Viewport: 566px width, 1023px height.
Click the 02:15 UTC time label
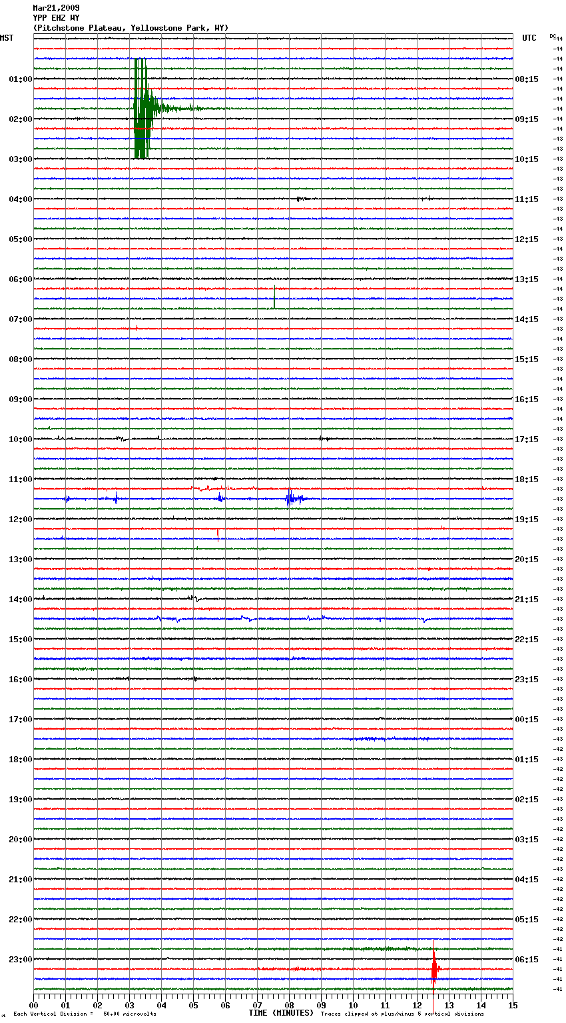point(527,800)
